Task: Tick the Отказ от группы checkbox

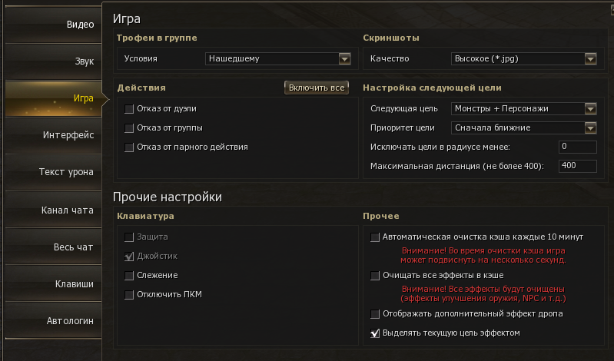Action: click(129, 128)
